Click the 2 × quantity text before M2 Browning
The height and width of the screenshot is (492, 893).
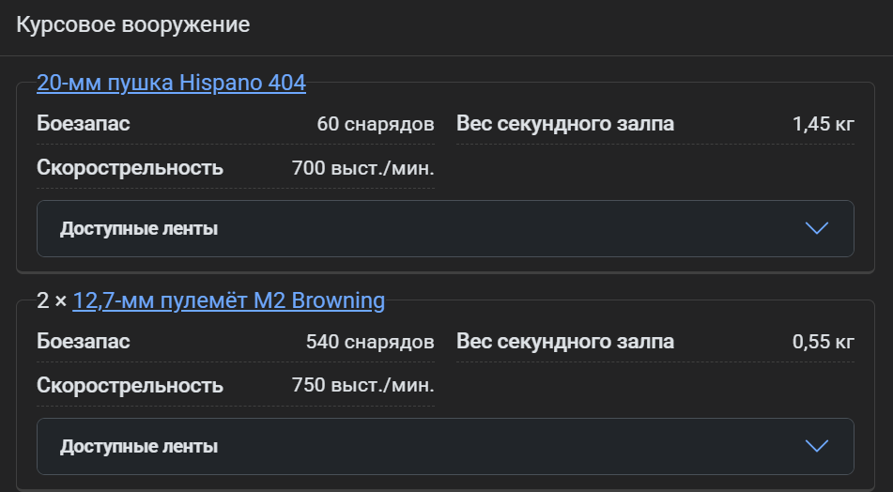pos(52,301)
